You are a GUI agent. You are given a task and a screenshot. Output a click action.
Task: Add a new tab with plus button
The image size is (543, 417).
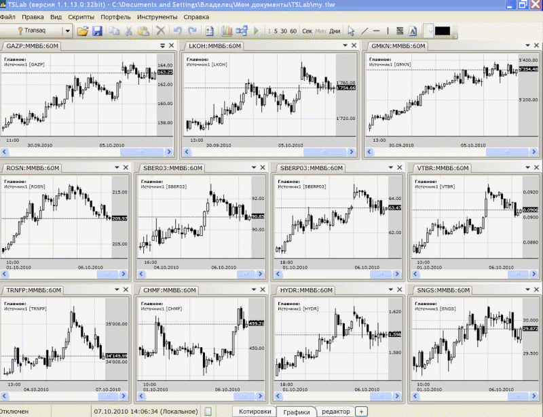(361, 412)
